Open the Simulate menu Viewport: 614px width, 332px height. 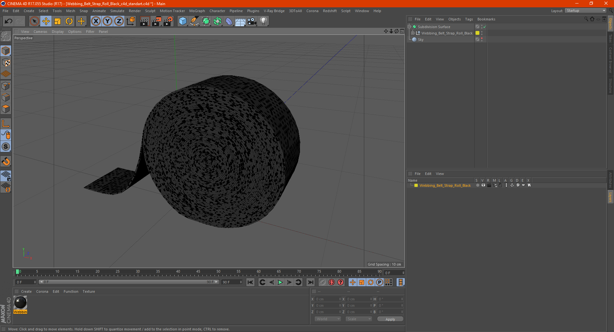(117, 11)
